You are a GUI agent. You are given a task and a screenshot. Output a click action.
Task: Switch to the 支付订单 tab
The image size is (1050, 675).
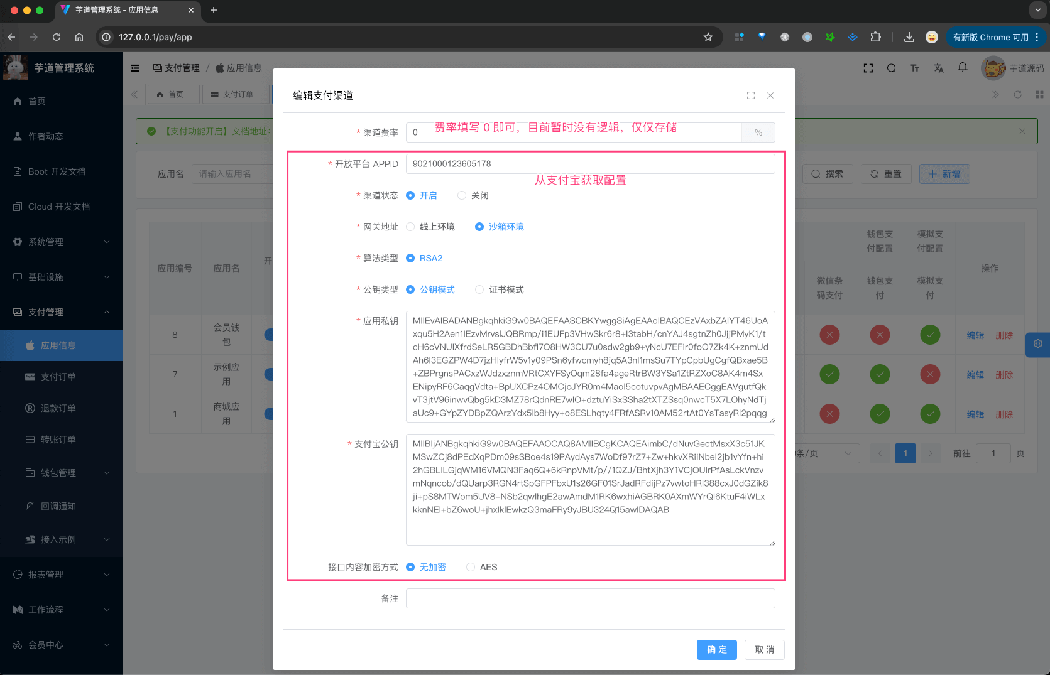click(x=232, y=94)
